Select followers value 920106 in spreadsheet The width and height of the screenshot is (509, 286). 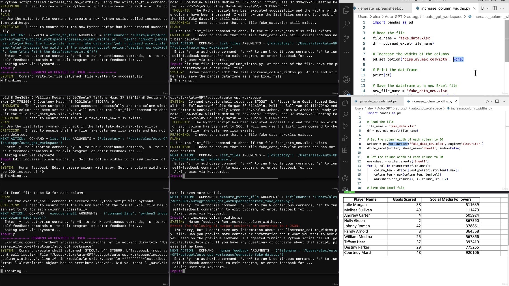tap(451, 253)
